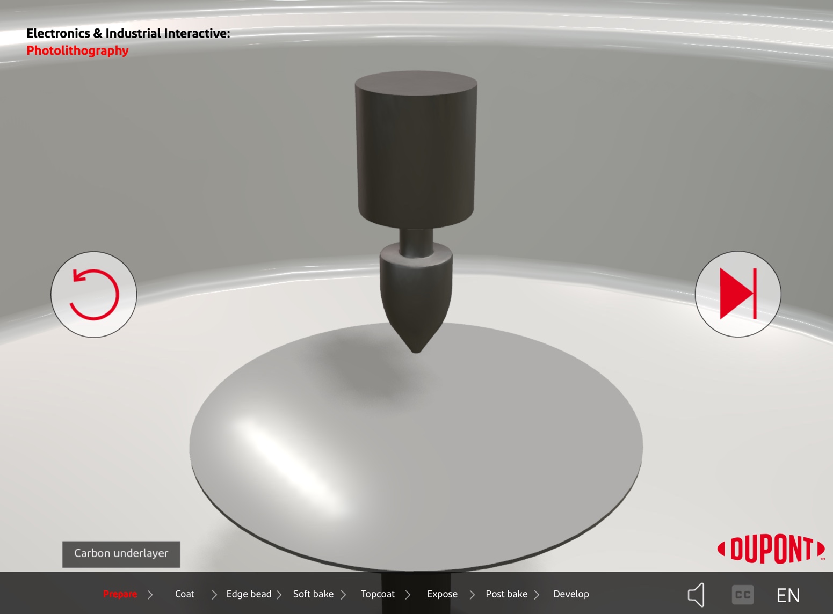Click the circular restart replay icon

[x=94, y=294]
